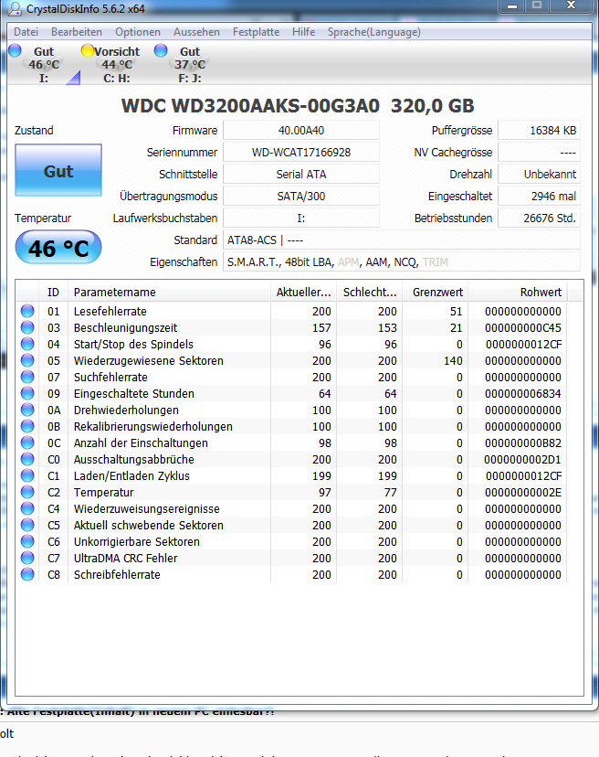Viewport: 599px width, 757px height.
Task: Click status orb of Laden/Entladen Zyklus row
Action: pos(27,475)
